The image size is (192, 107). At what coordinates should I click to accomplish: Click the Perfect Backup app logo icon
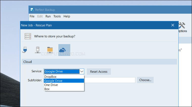point(32,10)
